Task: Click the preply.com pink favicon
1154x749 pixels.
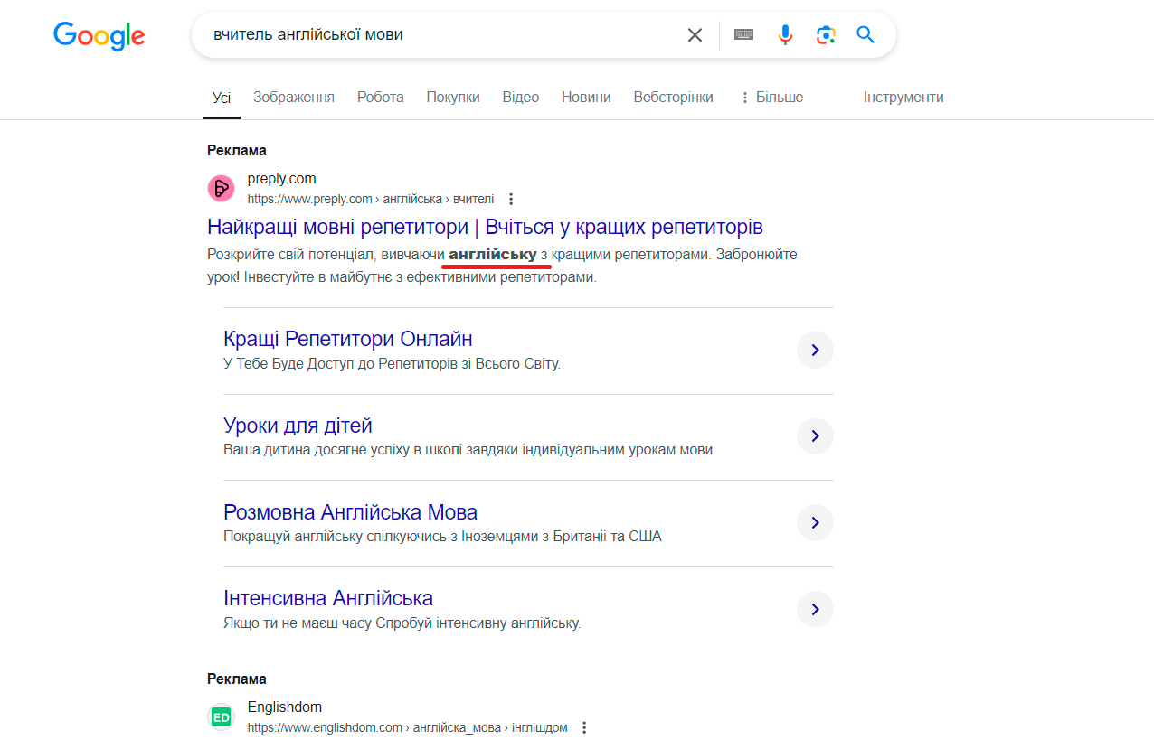Action: pyautogui.click(x=221, y=188)
